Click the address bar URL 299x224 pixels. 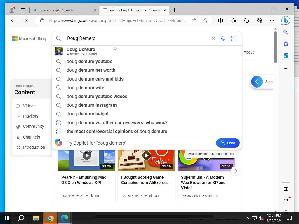(x=117, y=20)
